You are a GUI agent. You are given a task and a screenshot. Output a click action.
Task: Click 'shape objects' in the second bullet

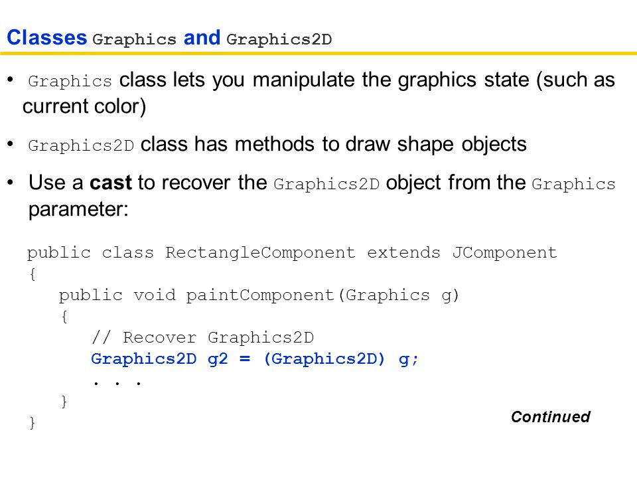pos(462,145)
